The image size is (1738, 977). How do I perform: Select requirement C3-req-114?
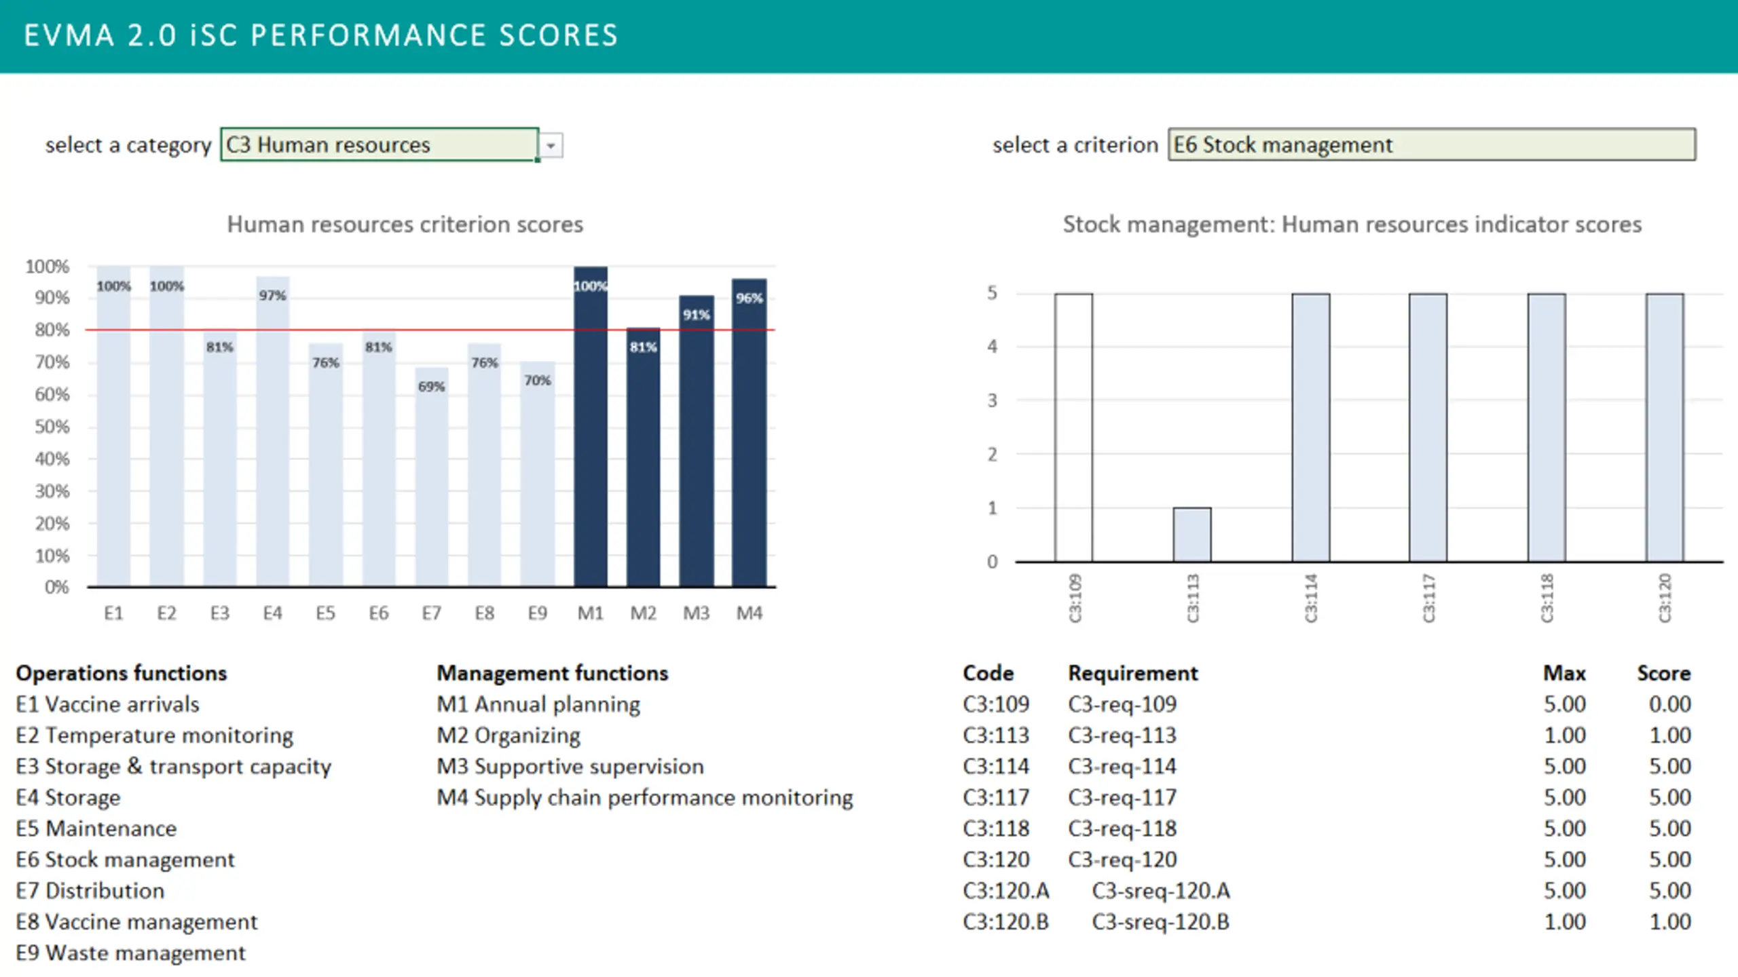point(1122,767)
